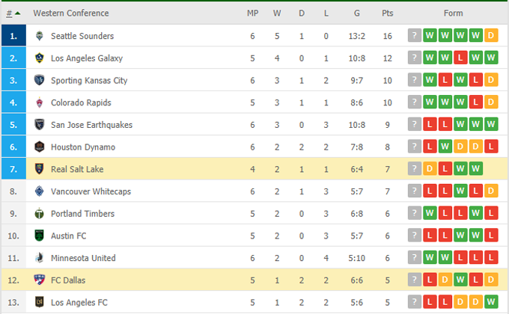509x314 pixels.
Task: Click the Form column header
Action: pos(453,13)
